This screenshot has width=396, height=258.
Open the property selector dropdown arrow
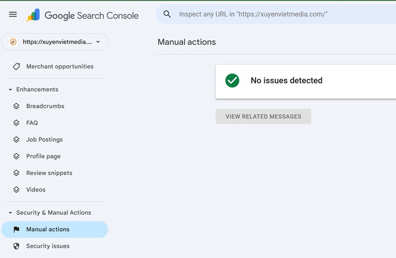[98, 42]
